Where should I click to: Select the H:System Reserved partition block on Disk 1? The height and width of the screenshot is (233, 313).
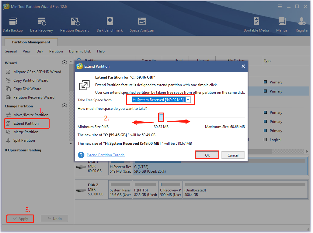[x=120, y=168]
